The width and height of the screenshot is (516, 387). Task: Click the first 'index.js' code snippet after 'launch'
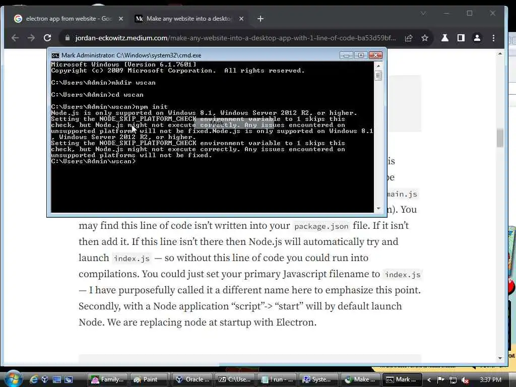[132, 259]
